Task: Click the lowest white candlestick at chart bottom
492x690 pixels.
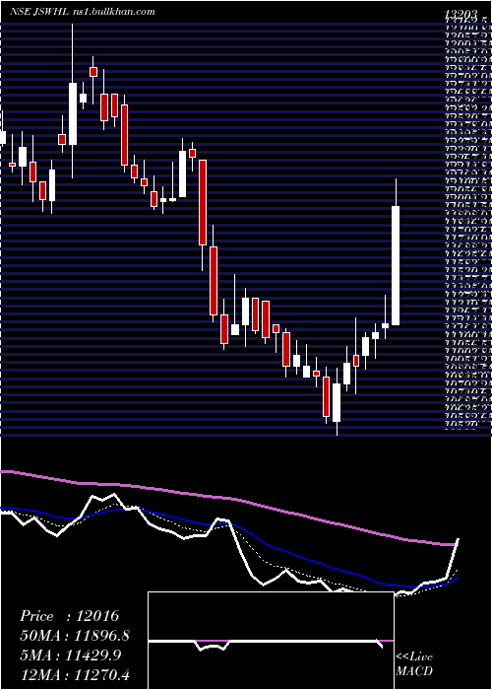Action: [337, 402]
